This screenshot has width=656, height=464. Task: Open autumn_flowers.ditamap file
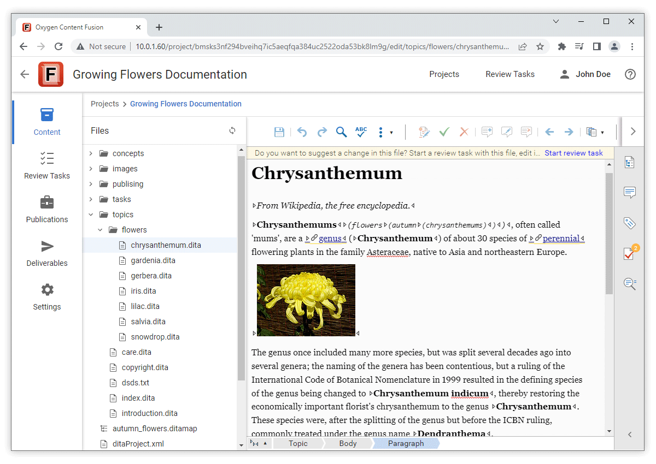pyautogui.click(x=155, y=429)
